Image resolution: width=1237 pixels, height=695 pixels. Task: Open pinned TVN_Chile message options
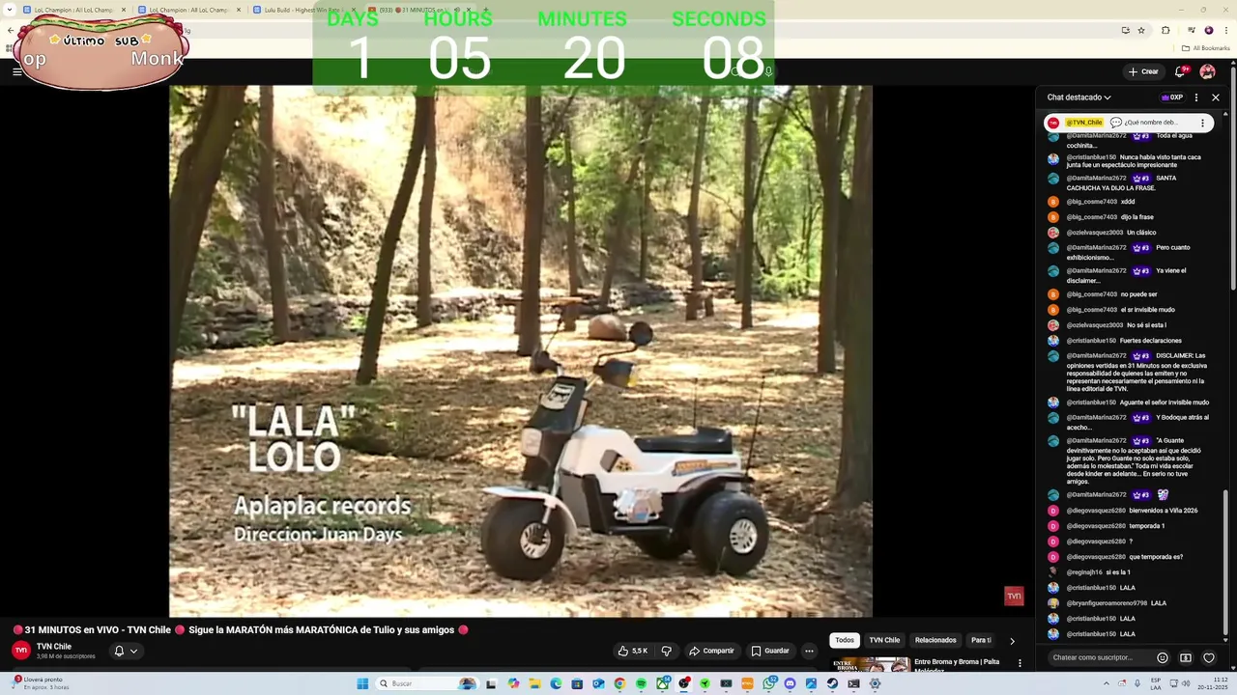coord(1203,123)
